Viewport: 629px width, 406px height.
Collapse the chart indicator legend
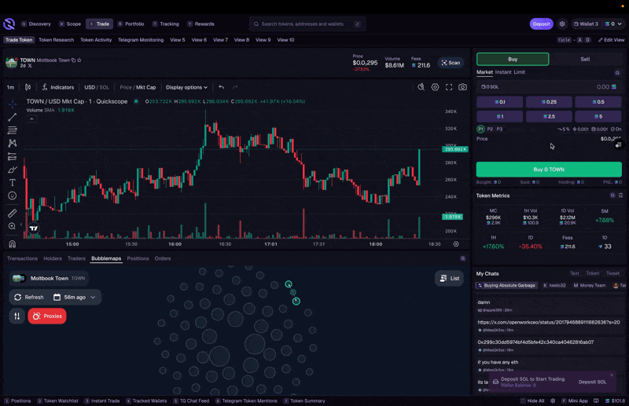(31, 119)
